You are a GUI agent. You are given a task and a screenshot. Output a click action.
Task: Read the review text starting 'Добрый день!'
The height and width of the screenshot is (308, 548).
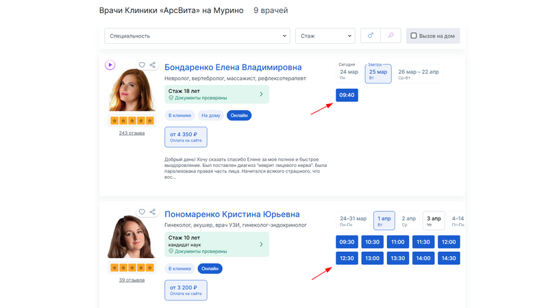click(245, 168)
